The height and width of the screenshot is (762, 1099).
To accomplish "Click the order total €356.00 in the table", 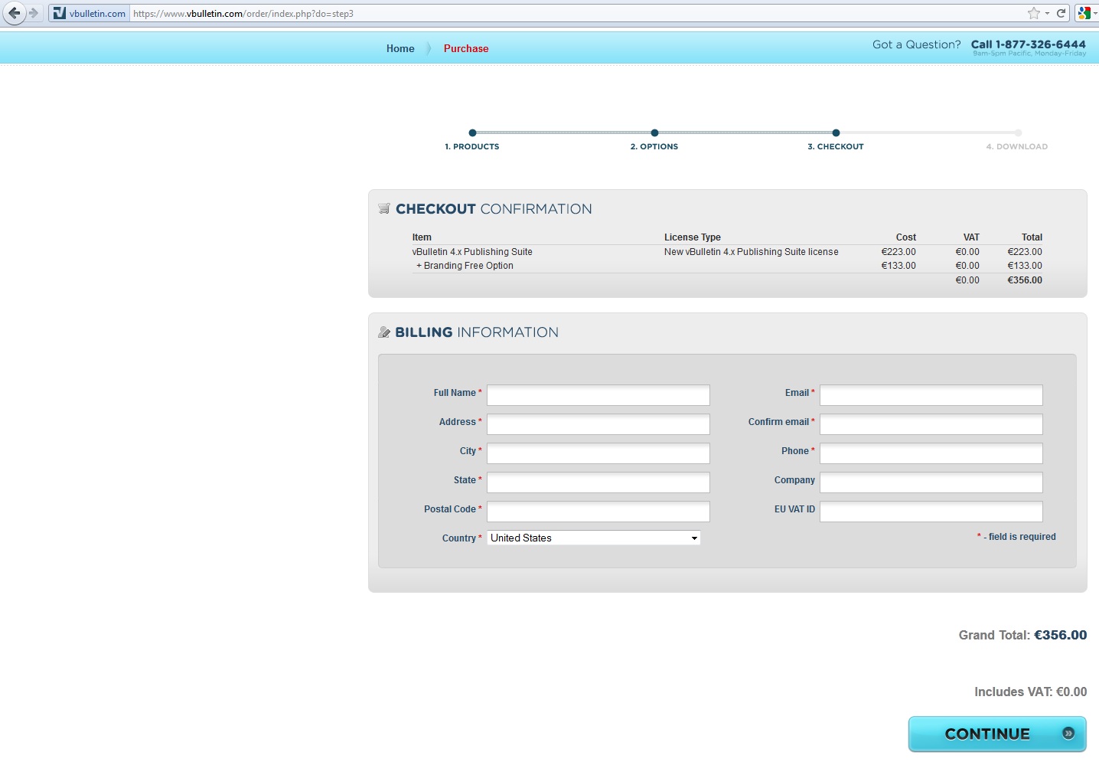I will point(1025,280).
